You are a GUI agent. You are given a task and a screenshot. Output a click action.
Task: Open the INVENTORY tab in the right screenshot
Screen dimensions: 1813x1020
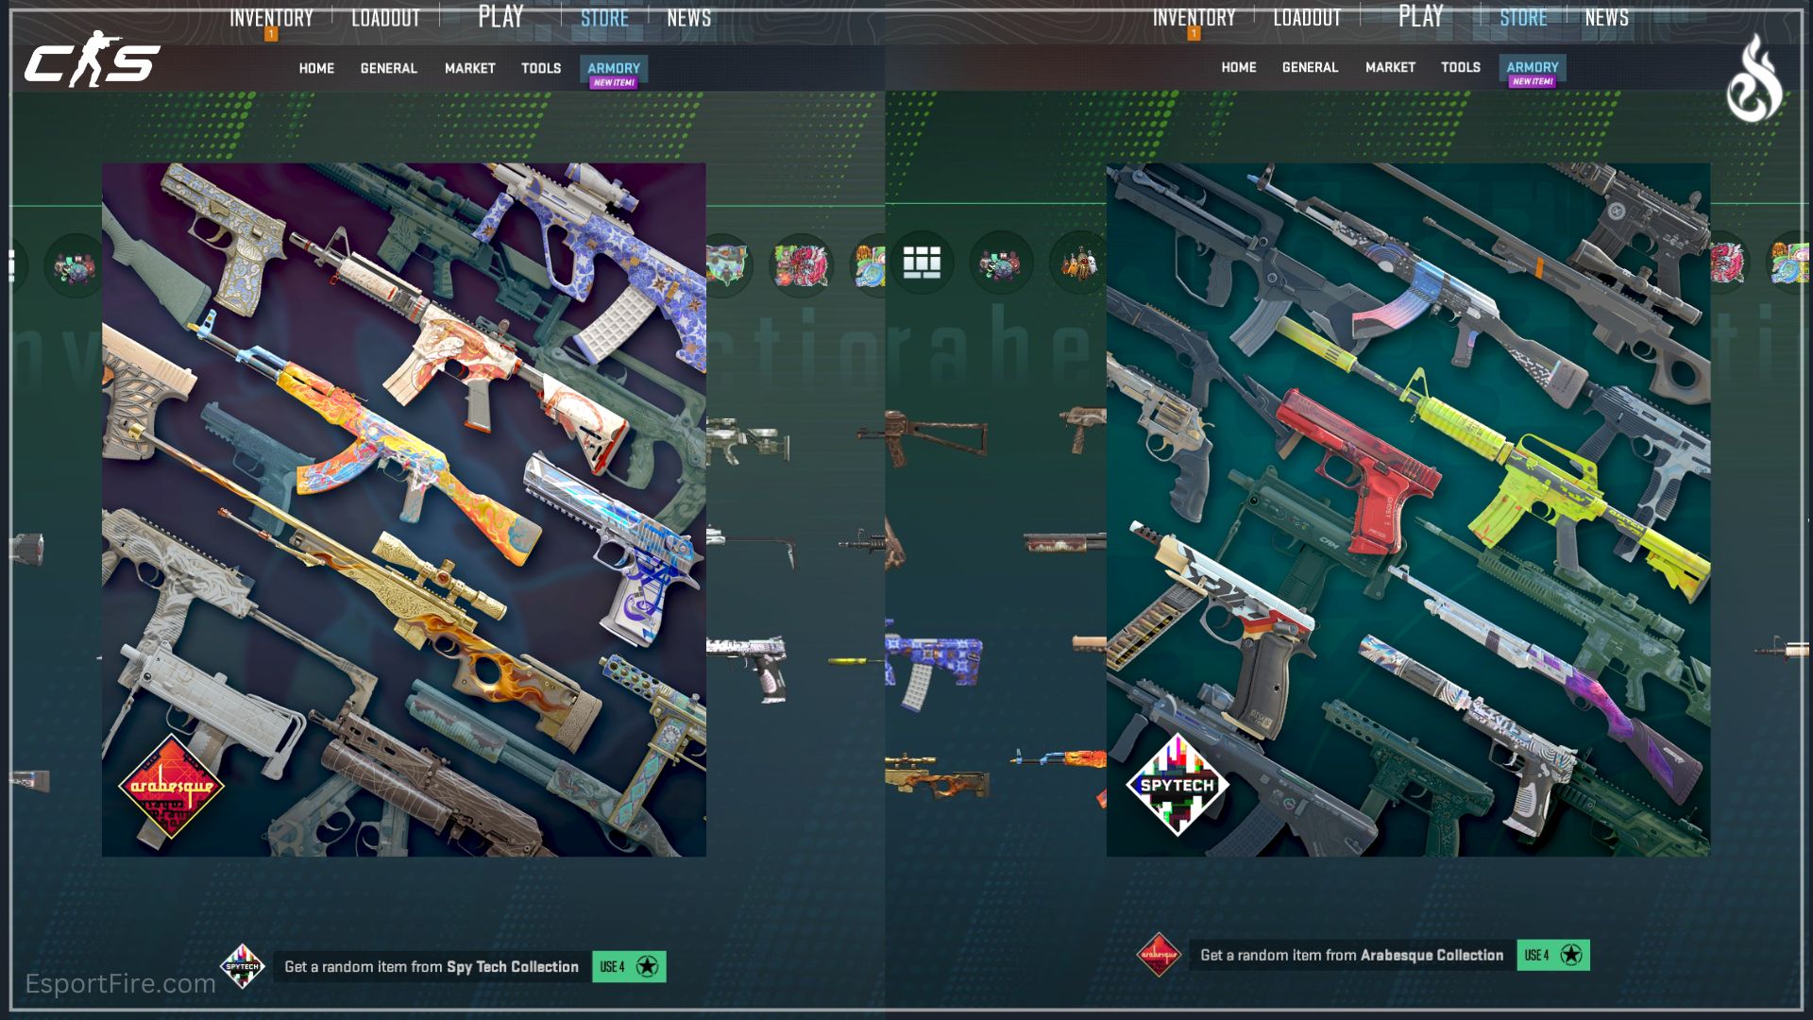(1194, 17)
